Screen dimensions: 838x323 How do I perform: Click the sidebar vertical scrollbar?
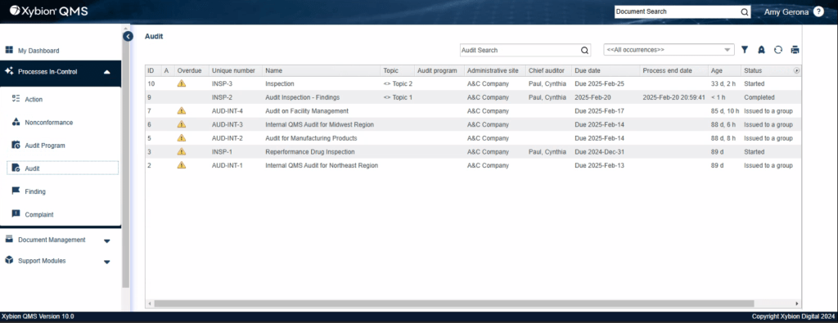point(125,160)
